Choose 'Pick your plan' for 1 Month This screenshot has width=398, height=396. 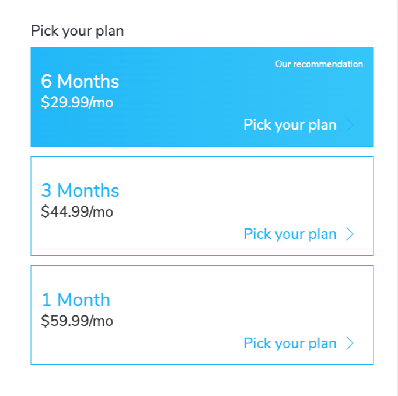pos(289,343)
